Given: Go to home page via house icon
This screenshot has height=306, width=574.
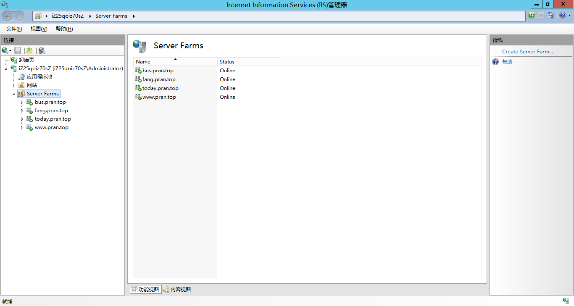Looking at the screenshot, I should 550,16.
